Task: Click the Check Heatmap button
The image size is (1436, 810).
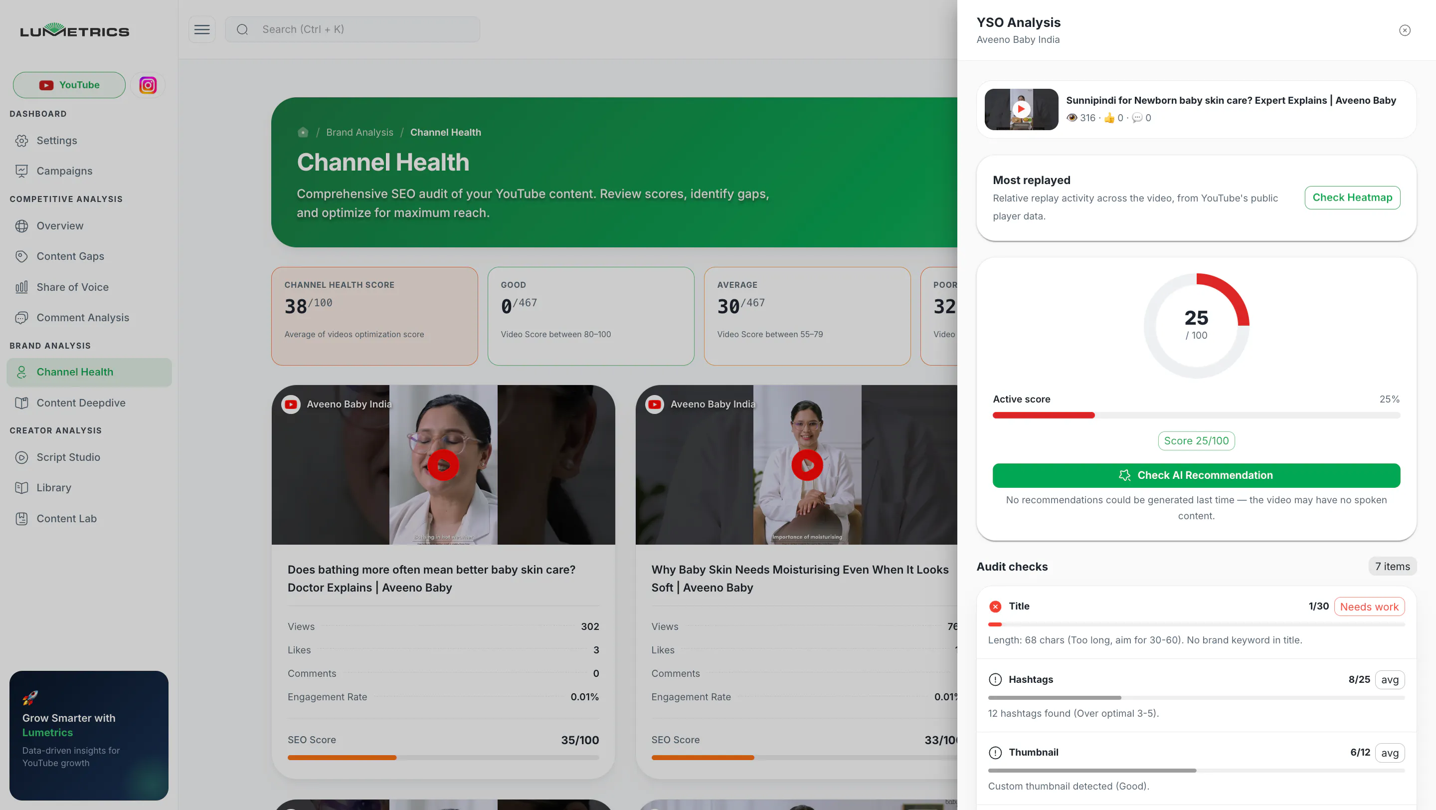Action: (x=1352, y=198)
